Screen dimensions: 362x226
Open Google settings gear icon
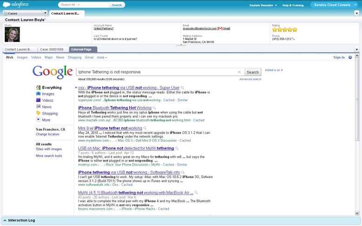(x=350, y=58)
